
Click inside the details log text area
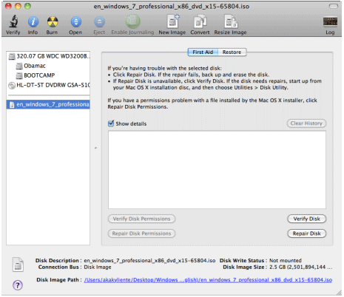217,170
